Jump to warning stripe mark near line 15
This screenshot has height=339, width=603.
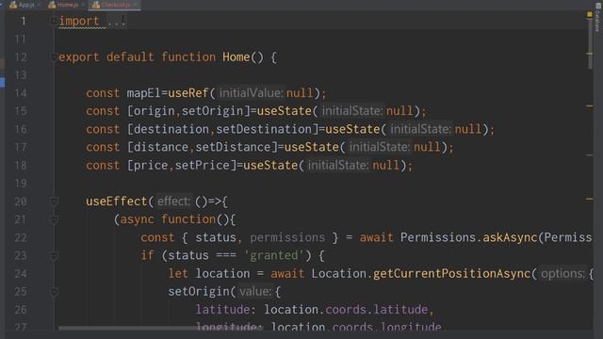coord(590,105)
